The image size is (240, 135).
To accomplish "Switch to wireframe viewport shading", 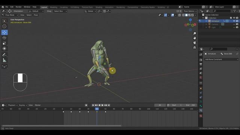I will (183, 15).
